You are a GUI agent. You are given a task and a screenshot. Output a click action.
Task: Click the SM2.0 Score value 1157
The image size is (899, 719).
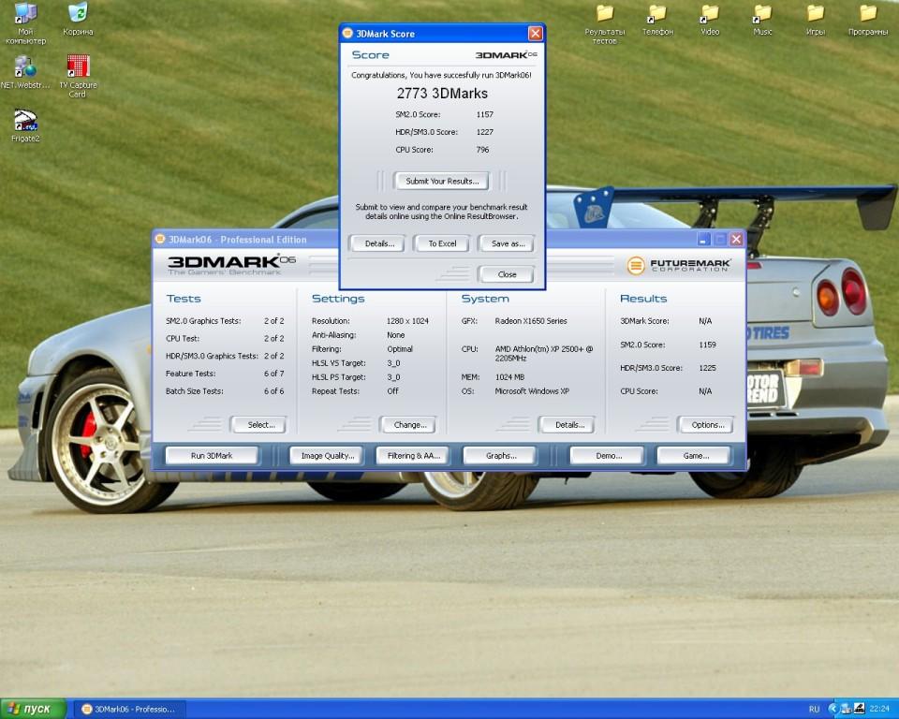[x=484, y=114]
